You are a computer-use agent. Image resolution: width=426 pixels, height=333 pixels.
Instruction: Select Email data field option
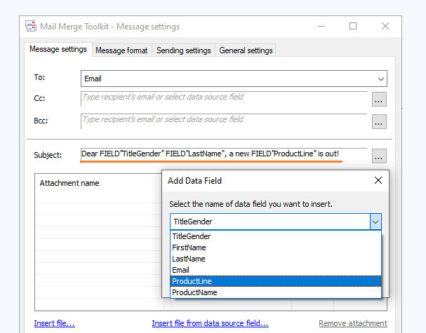tap(181, 270)
